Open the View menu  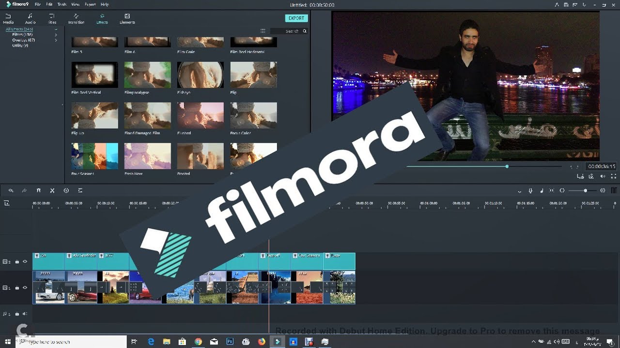(75, 4)
